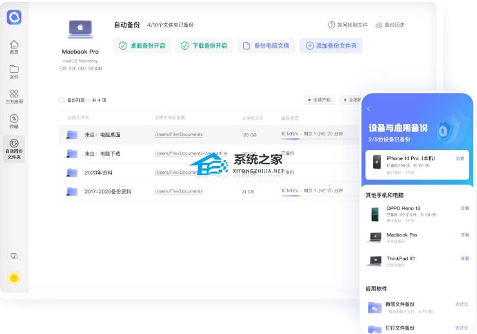Click the 文件夹所在位置 column header
Viewport: 477px width, 334px height.
[170, 118]
